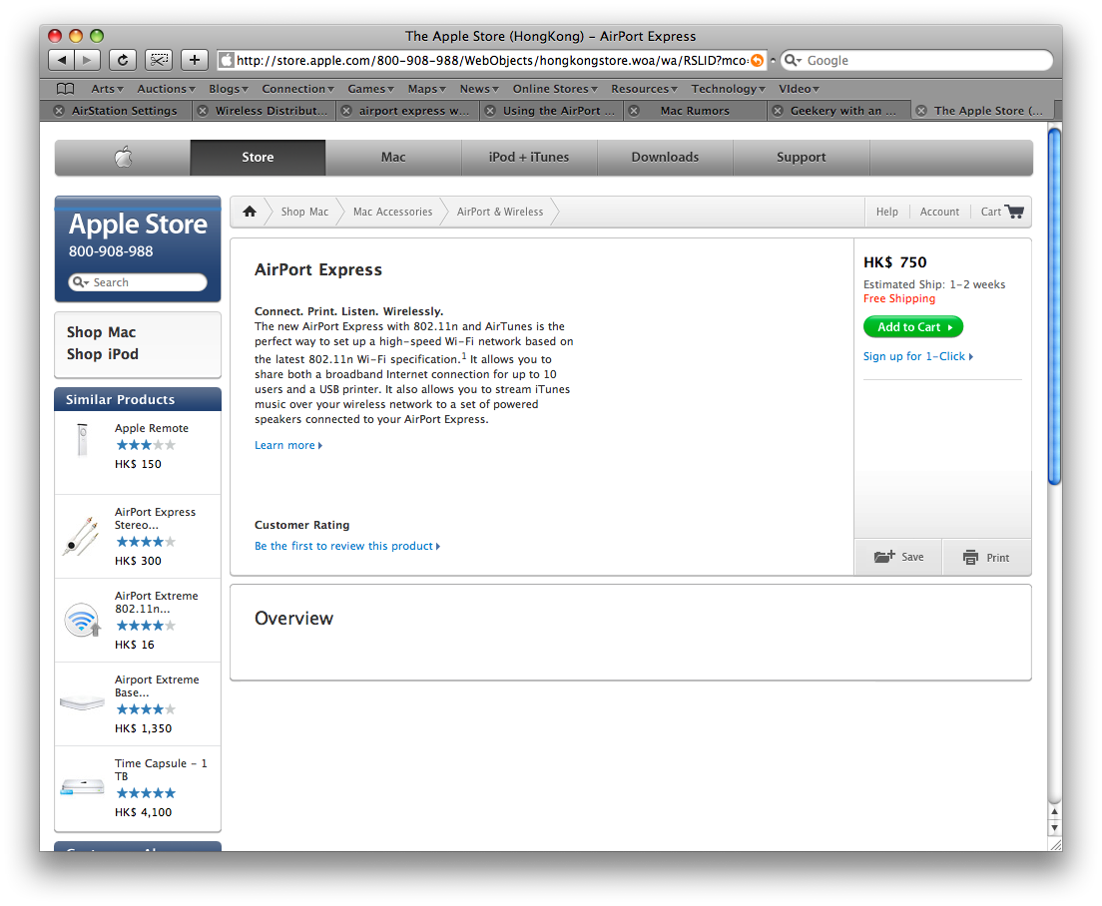Click the Apple Remote product thumbnail
The image size is (1102, 906).
pyautogui.click(x=82, y=440)
